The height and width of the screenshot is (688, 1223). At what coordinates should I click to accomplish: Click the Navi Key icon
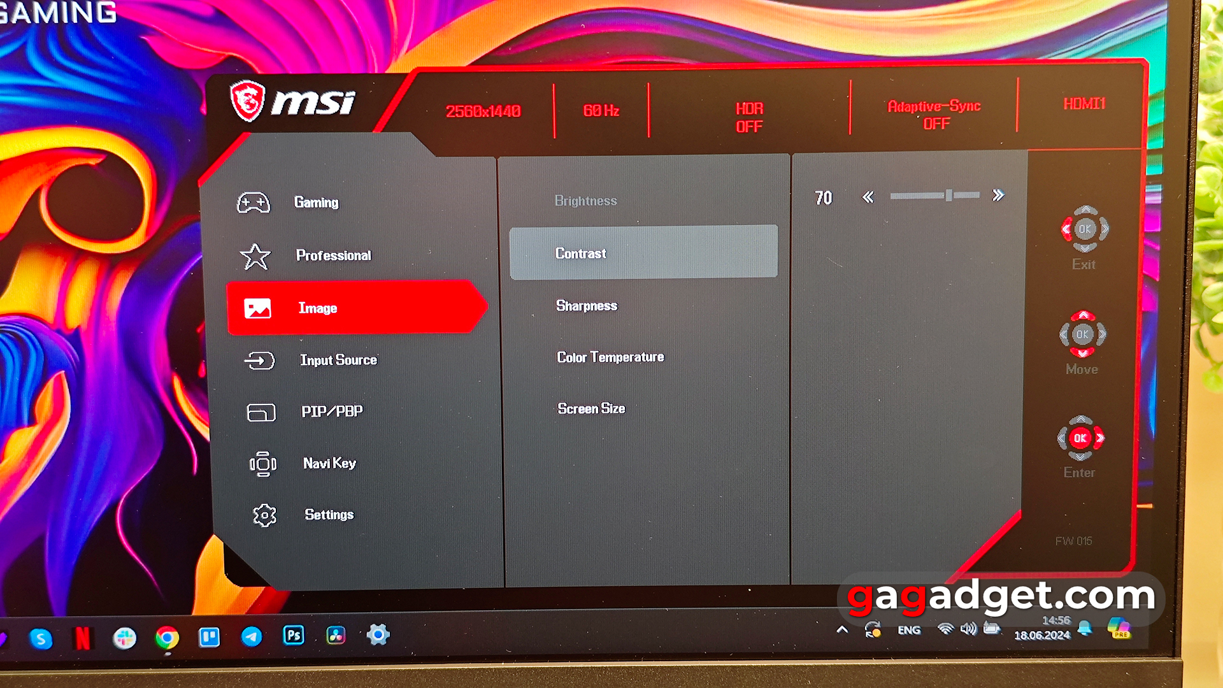[263, 464]
